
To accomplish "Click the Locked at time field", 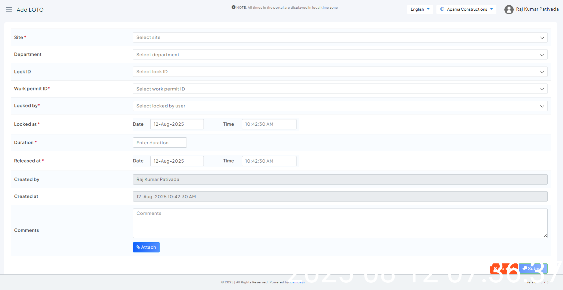I will 269,124.
